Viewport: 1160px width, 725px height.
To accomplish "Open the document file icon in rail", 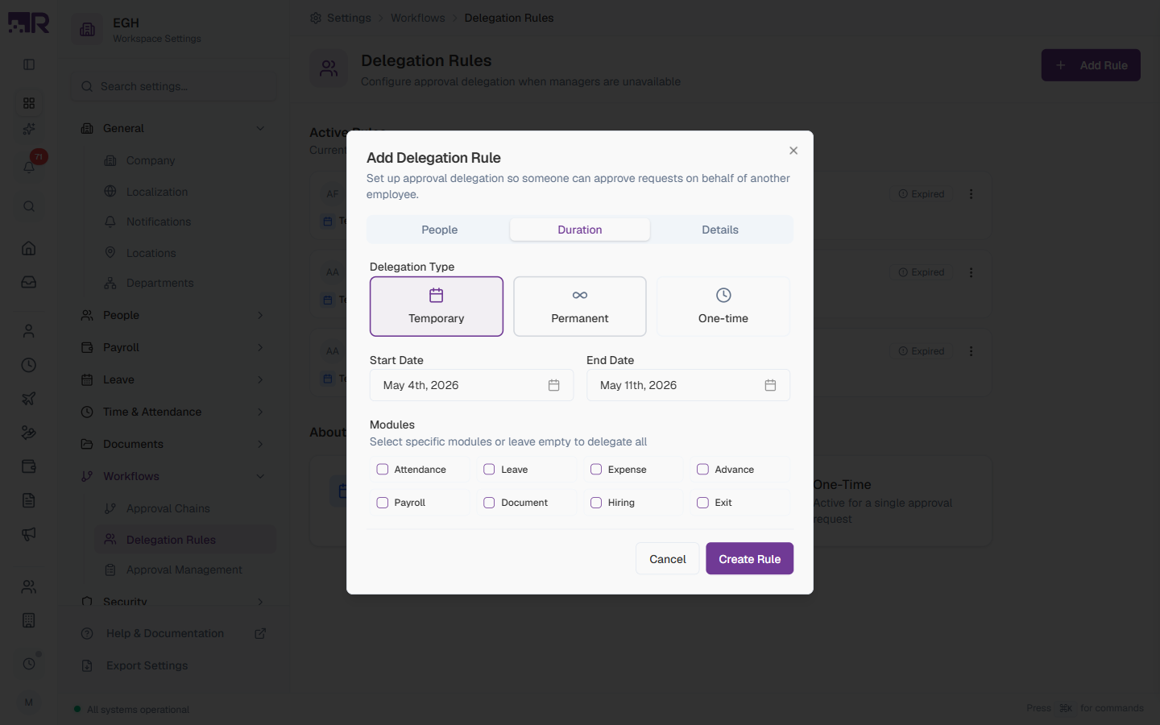I will (29, 500).
